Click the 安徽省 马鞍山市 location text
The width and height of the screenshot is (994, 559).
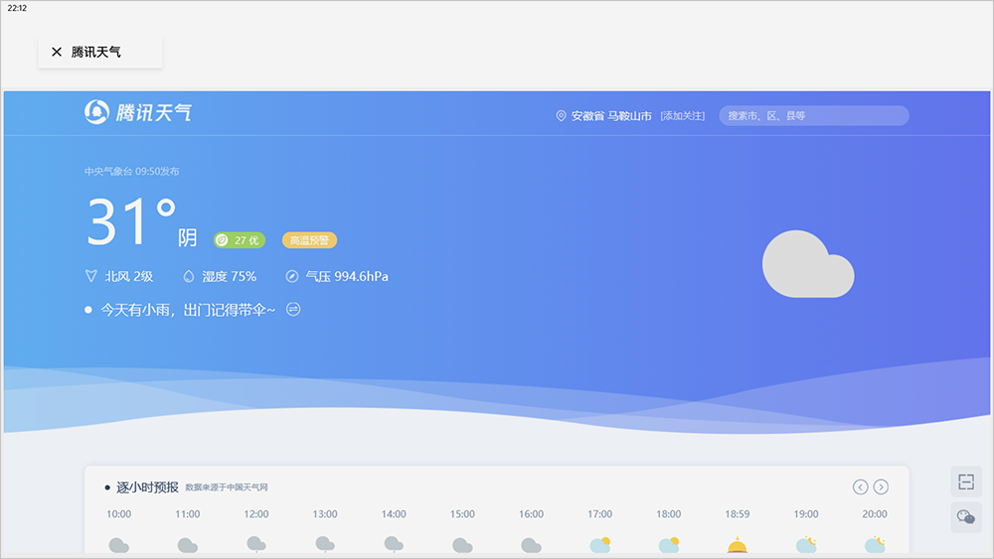click(611, 116)
